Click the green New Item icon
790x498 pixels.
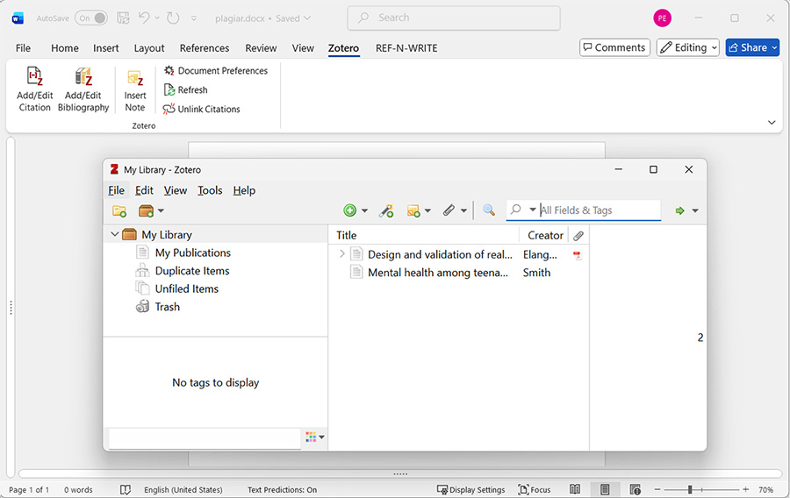pos(349,210)
